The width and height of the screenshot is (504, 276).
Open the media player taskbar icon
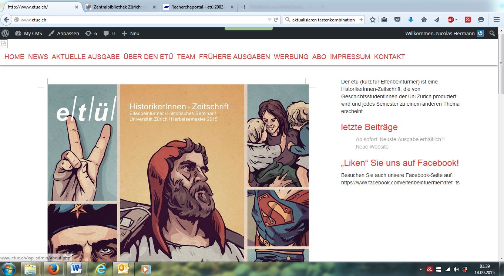coord(146,269)
